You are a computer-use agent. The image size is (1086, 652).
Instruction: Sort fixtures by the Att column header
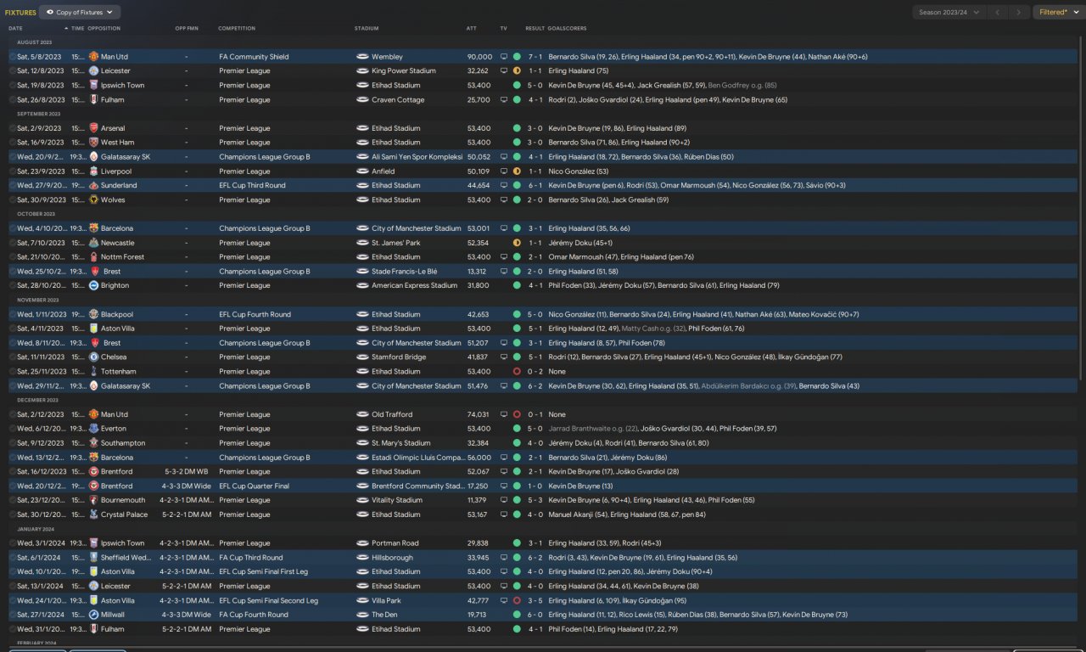[x=472, y=28]
